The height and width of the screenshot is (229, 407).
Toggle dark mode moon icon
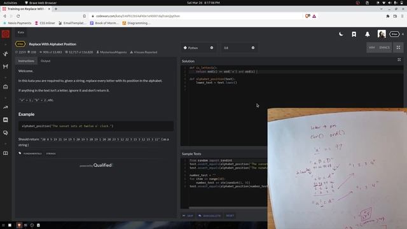tap(341, 34)
